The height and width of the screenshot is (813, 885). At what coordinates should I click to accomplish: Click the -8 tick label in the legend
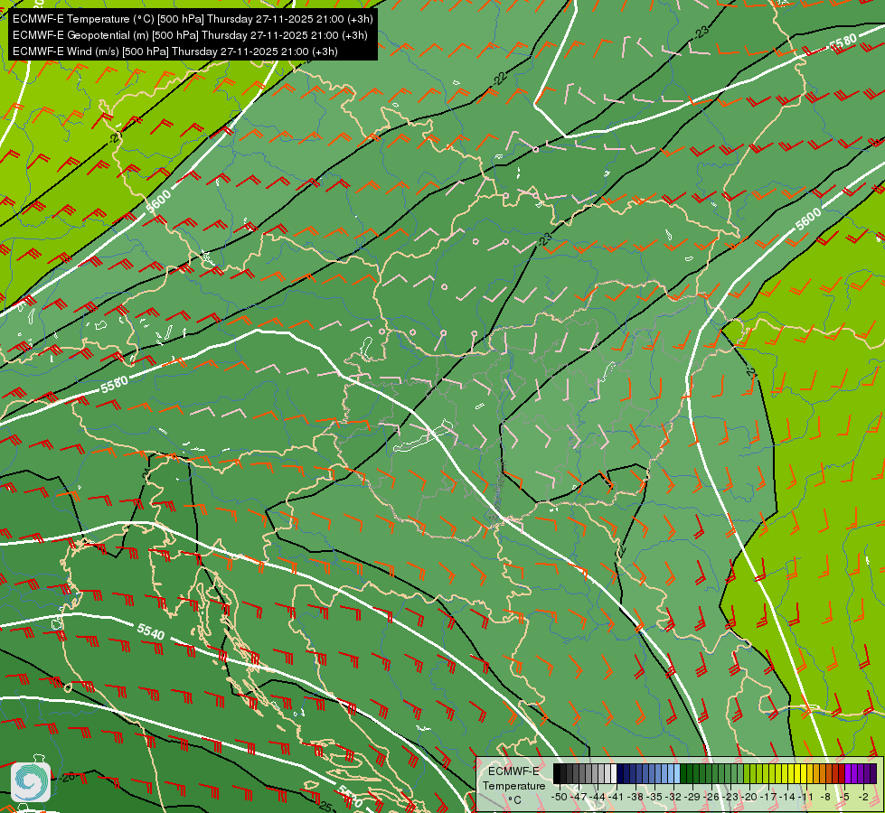pos(825,798)
